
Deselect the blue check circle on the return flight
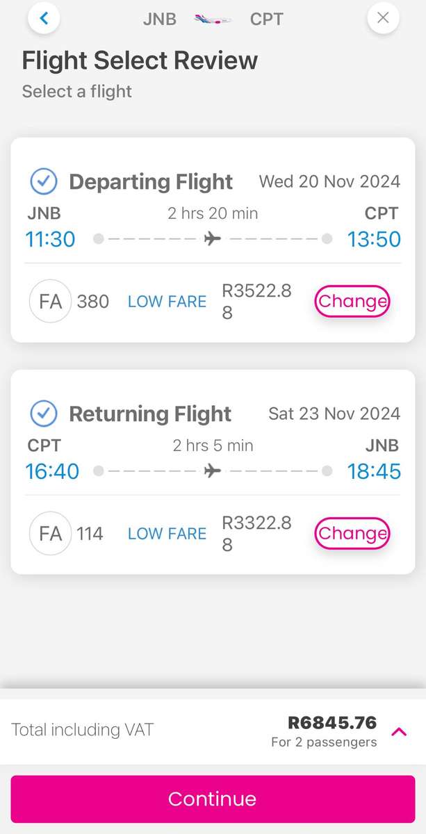click(43, 414)
